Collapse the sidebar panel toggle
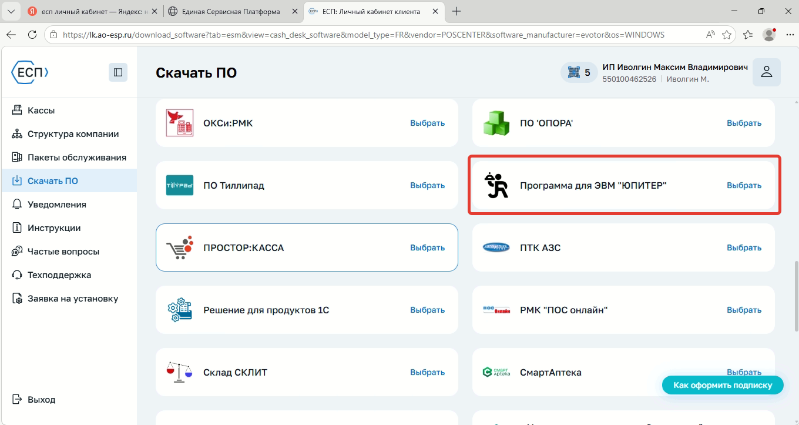 118,72
